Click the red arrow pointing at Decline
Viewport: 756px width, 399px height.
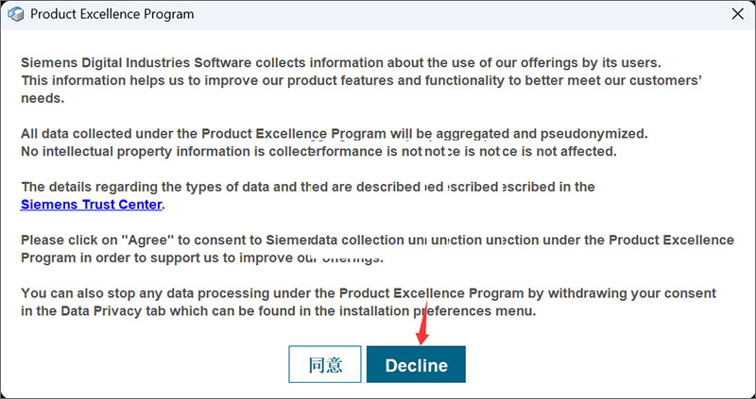422,326
